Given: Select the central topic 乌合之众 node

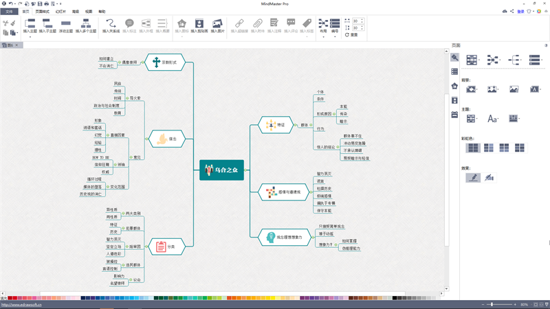Looking at the screenshot, I should [x=221, y=170].
